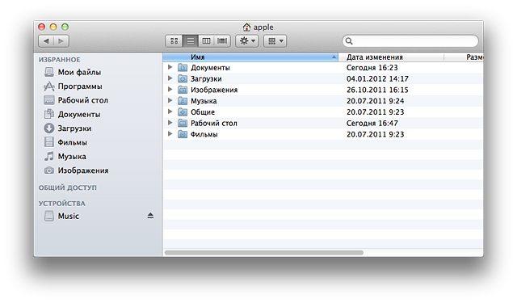Select the Общие folder in list
Viewport: 517px width, 303px height.
[203, 112]
